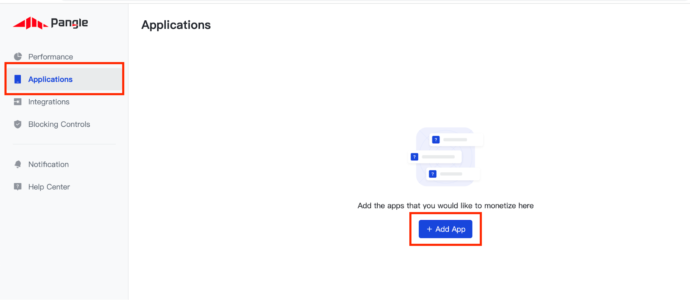This screenshot has height=300, width=690.
Task: Click the Applications page heading
Action: (176, 25)
